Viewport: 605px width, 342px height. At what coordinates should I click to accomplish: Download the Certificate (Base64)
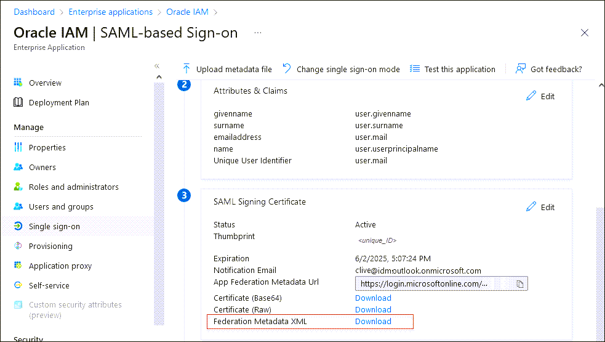(373, 298)
